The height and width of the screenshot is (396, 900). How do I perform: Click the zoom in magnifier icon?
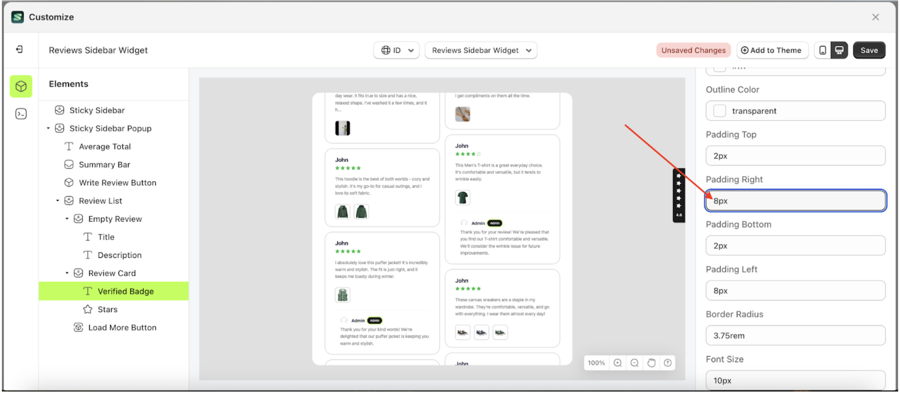tap(618, 363)
